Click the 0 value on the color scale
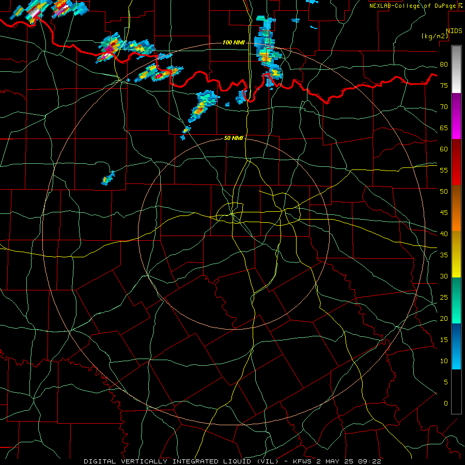Image resolution: width=465 pixels, height=465 pixels. [446, 404]
